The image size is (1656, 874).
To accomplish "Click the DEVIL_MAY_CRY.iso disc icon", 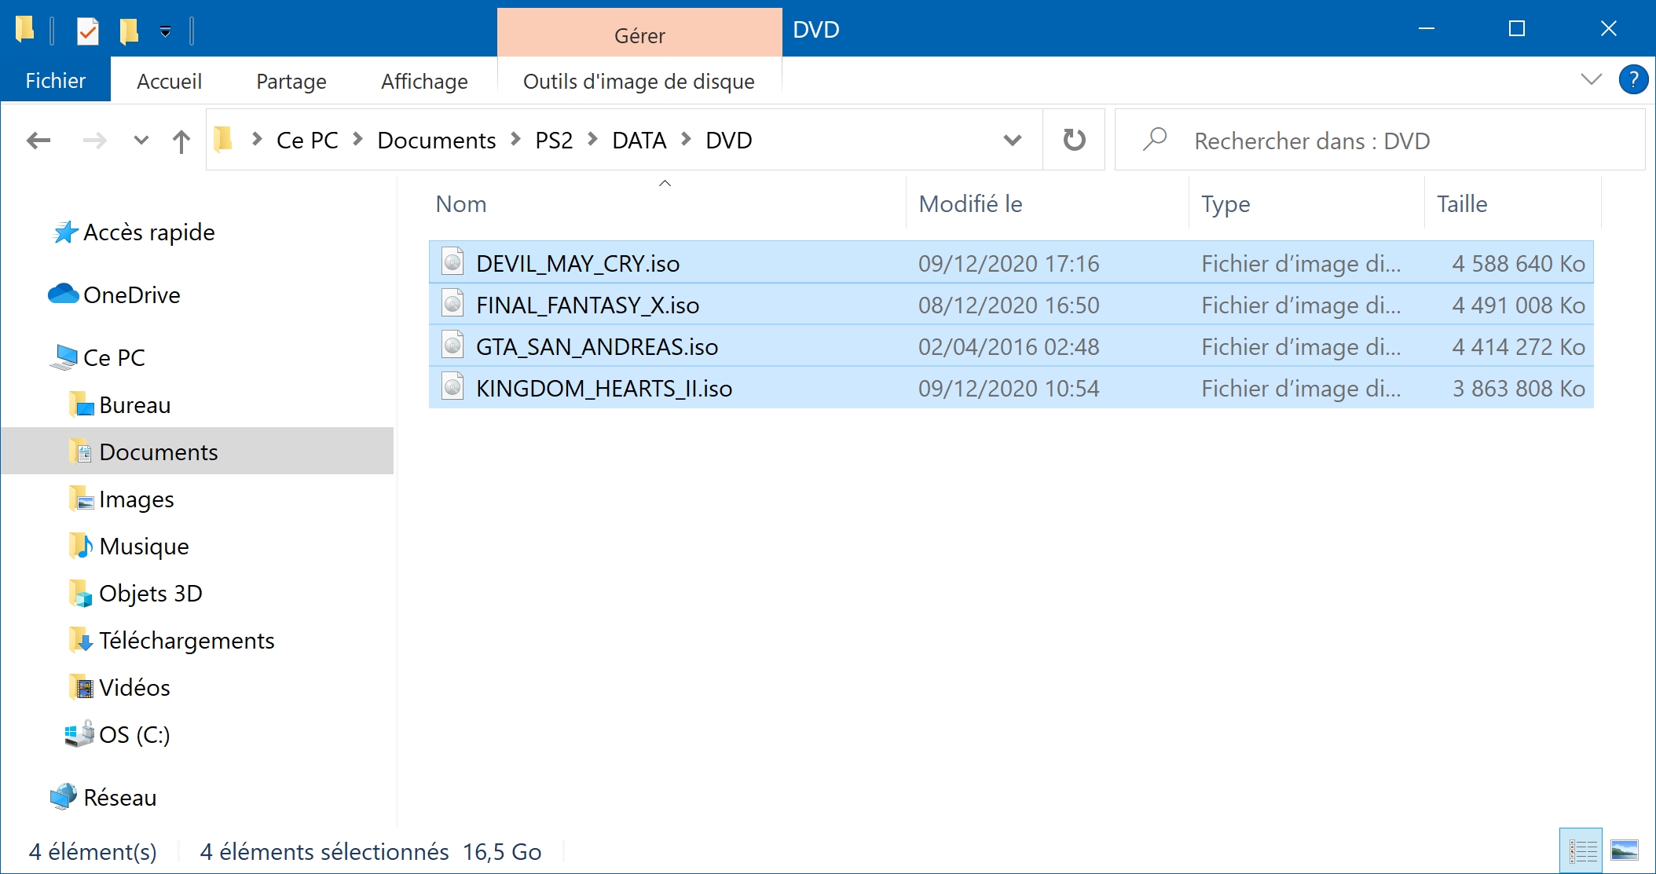I will point(452,261).
